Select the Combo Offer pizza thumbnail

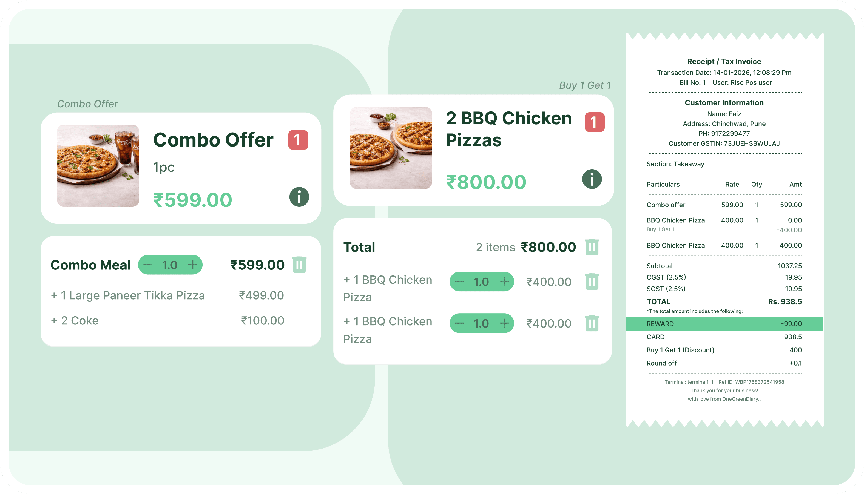(x=98, y=165)
